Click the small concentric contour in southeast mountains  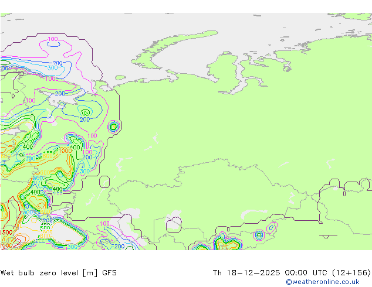click(259, 235)
